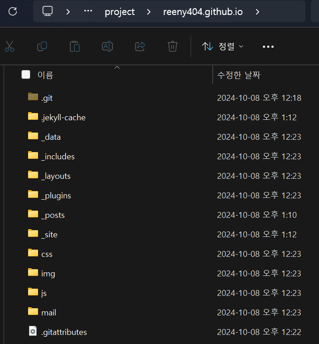Viewport: 319px width, 344px height.
Task: Show hidden breadcrumb path via ellipsis
Action: coord(88,11)
